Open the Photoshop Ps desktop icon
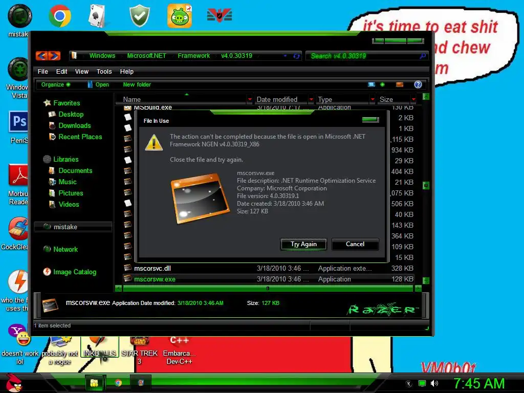This screenshot has height=393, width=524. pyautogui.click(x=18, y=121)
